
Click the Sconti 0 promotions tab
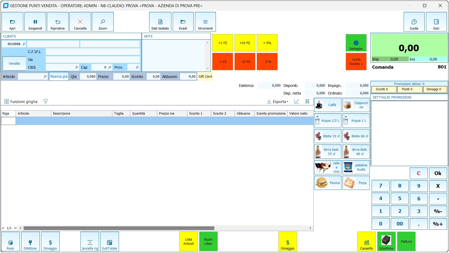384,90
